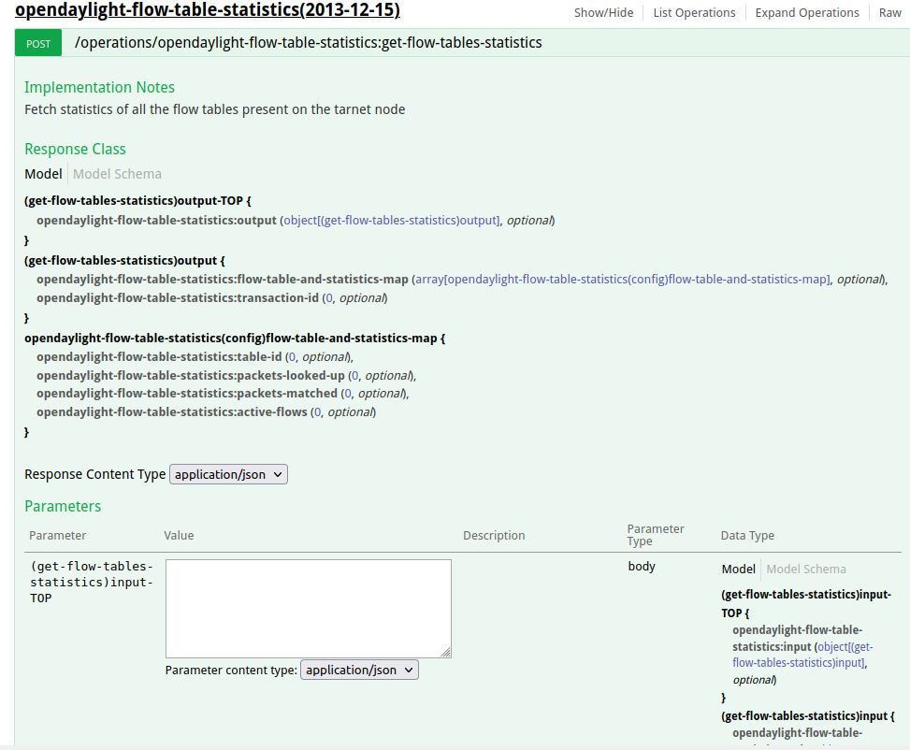Open the opendaylight-flow-table-statistics(2013-12-15) heading link
The image size is (910, 750).
(x=208, y=10)
